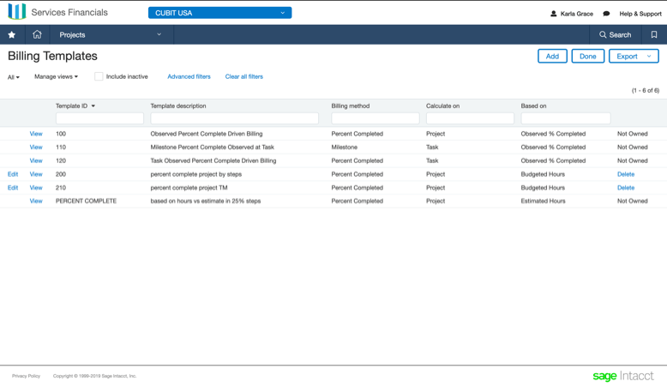
Task: Open Advanced filters
Action: [x=189, y=76]
